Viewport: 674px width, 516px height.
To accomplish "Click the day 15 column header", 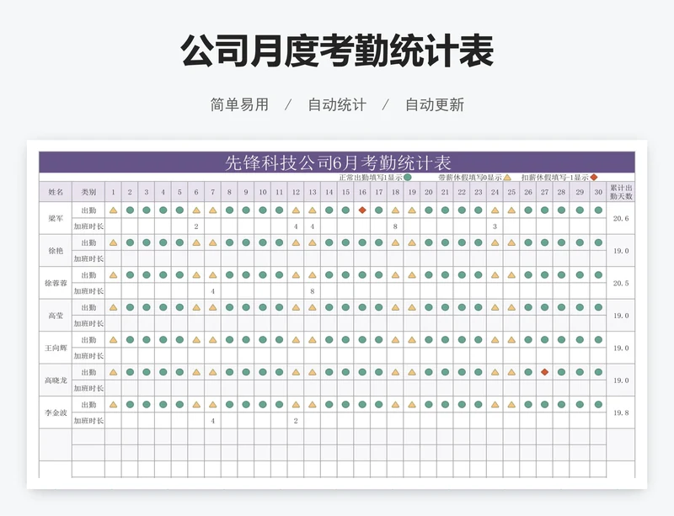I will [x=345, y=192].
